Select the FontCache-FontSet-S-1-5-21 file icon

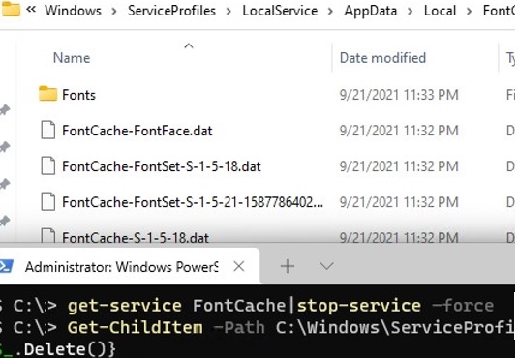click(47, 201)
